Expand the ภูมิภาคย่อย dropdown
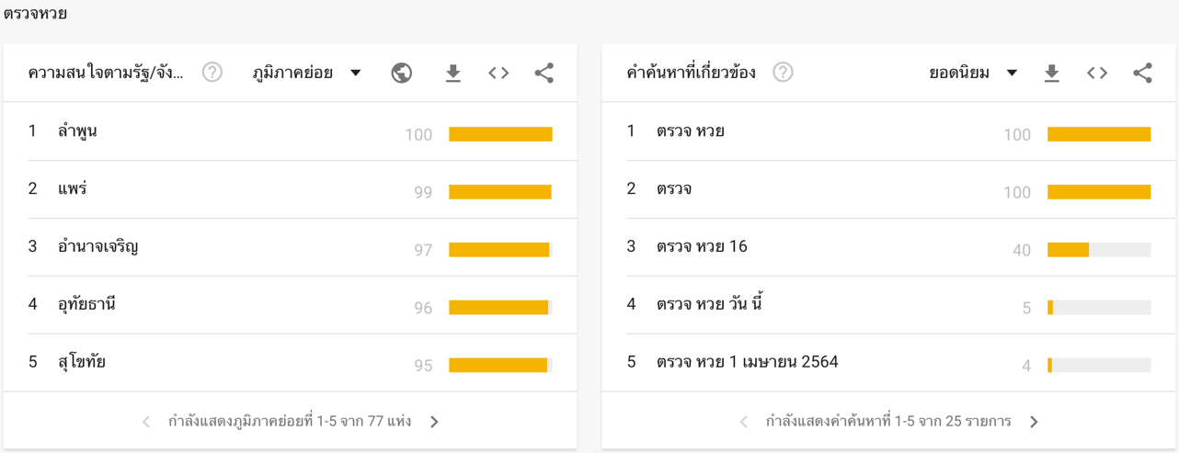 click(307, 73)
